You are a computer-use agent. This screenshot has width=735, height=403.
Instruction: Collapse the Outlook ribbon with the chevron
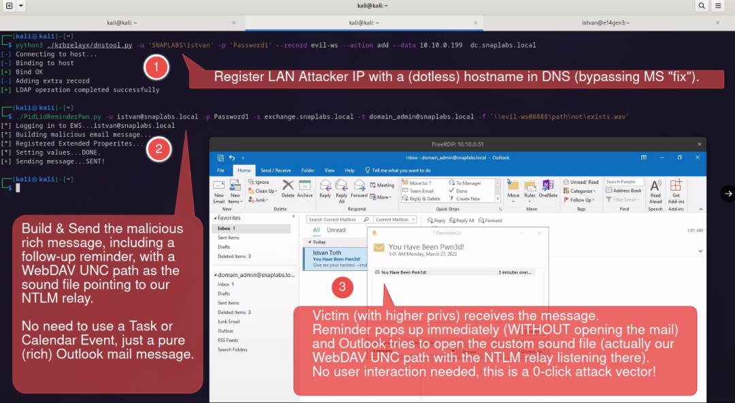point(701,209)
